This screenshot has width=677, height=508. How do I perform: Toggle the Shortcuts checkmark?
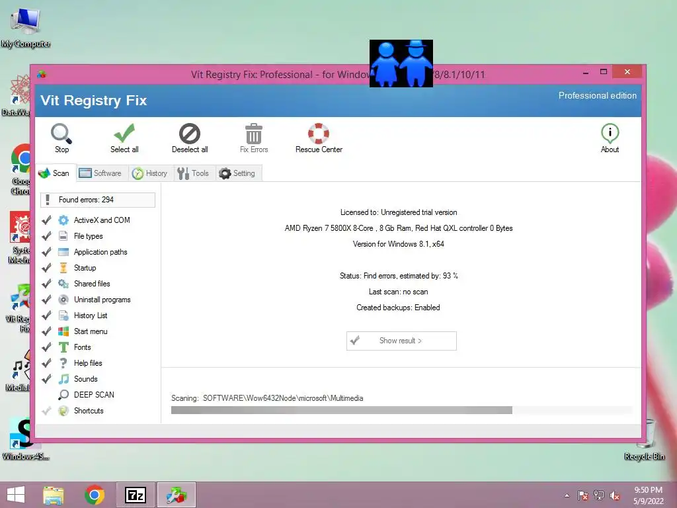pos(46,410)
